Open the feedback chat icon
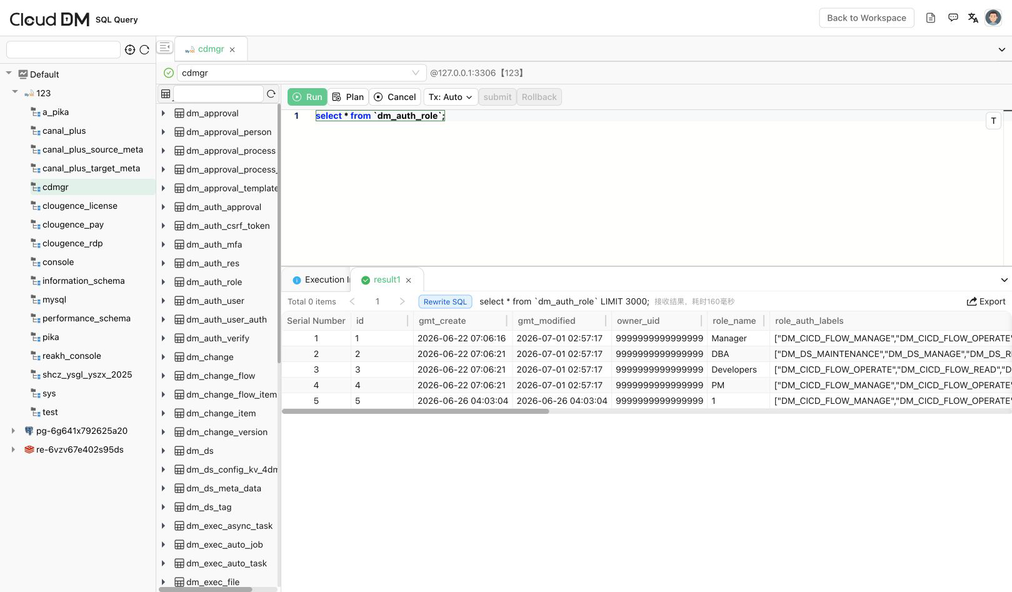1012x592 pixels. pyautogui.click(x=953, y=18)
